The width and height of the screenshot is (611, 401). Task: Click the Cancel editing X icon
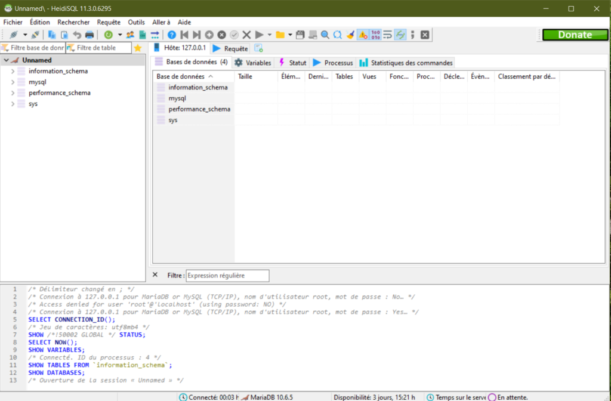[246, 35]
